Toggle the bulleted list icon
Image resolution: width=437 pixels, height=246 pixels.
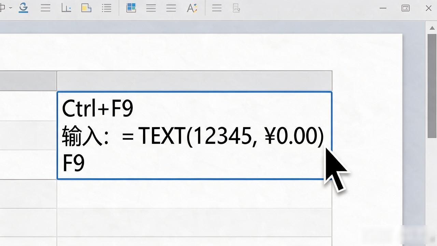[107, 8]
